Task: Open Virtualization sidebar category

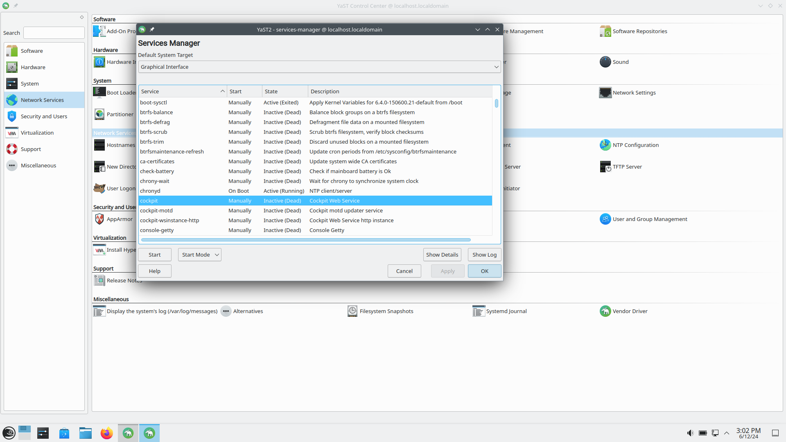Action: click(44, 133)
